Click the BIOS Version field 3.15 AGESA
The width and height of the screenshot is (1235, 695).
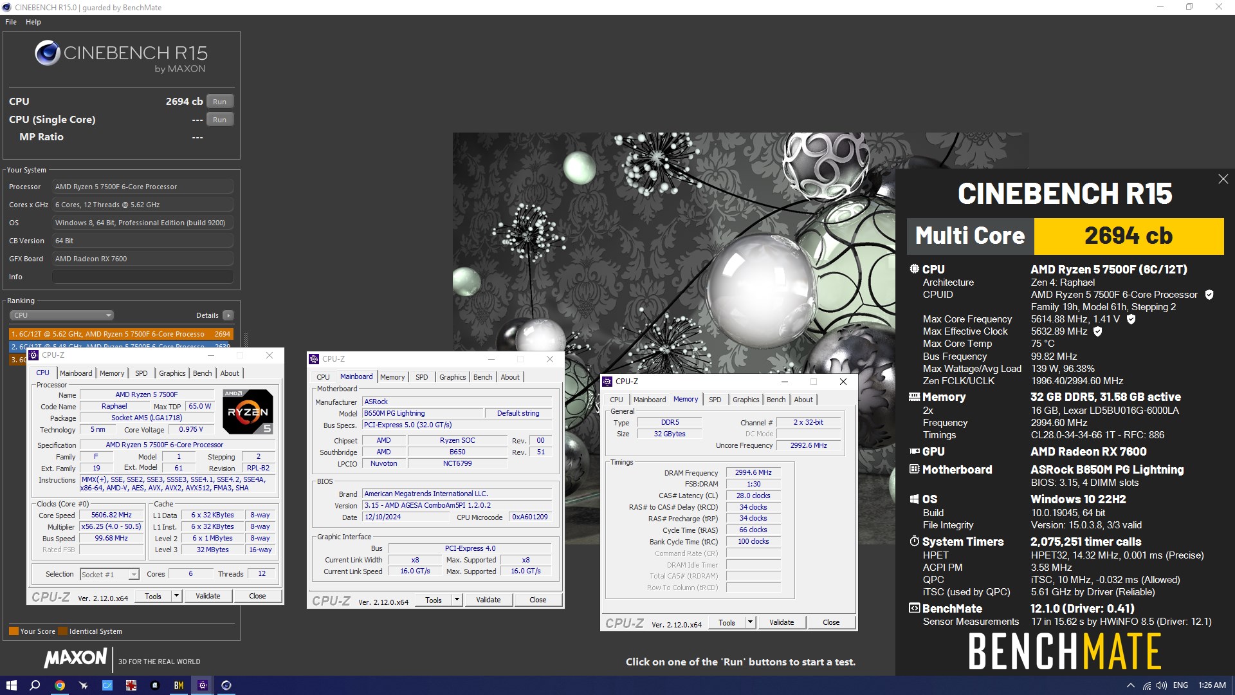tap(457, 505)
